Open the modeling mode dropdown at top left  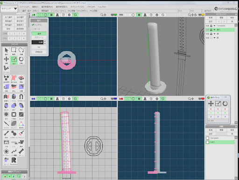9,9
